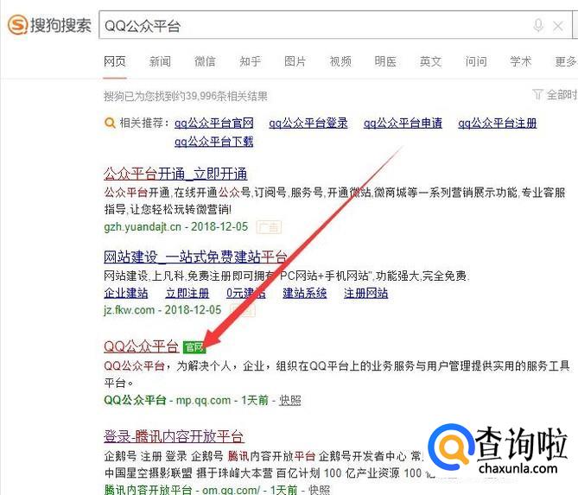Open 快照 for the mp.qq.com result
This screenshot has width=578, height=495.
click(290, 400)
